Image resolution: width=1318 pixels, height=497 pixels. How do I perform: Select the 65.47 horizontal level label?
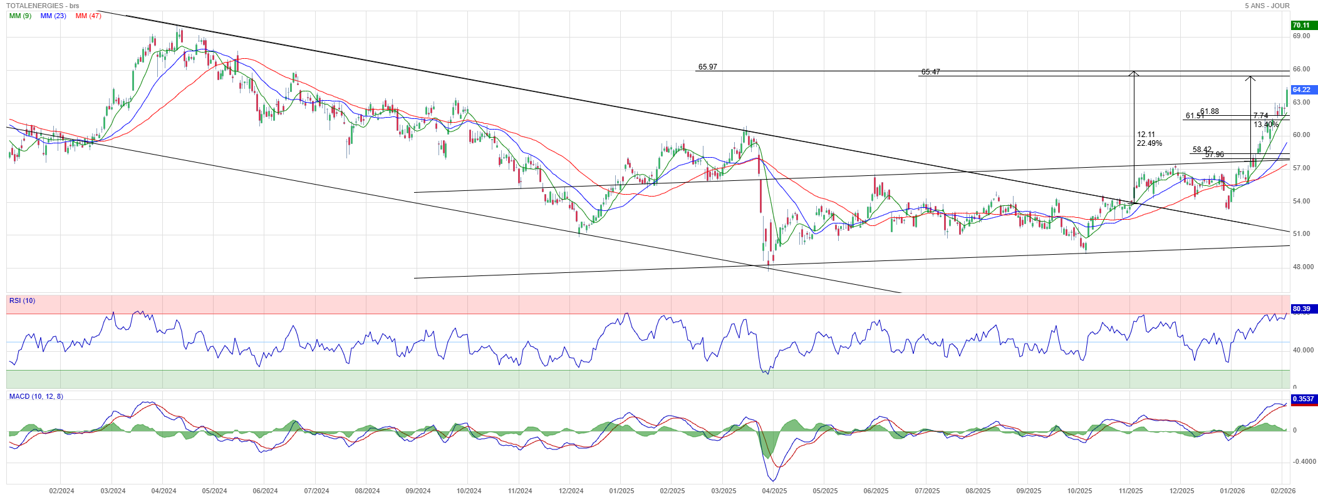coord(930,72)
